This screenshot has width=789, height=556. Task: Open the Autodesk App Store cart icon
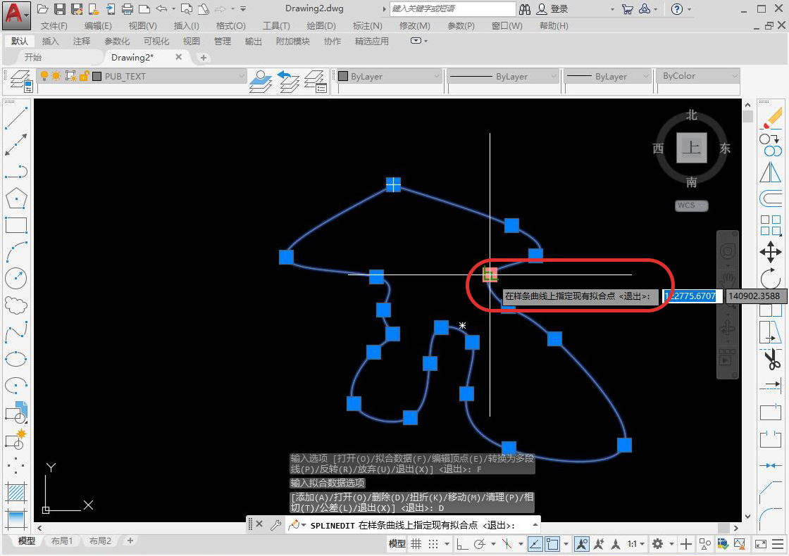[x=628, y=8]
